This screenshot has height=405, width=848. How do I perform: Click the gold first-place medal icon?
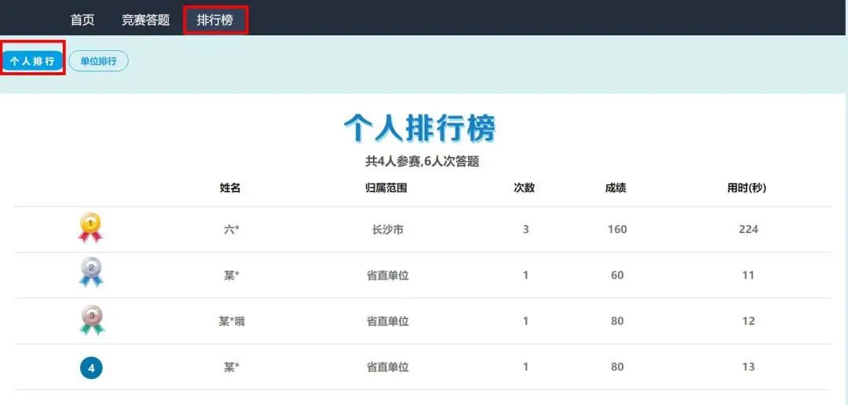point(90,228)
